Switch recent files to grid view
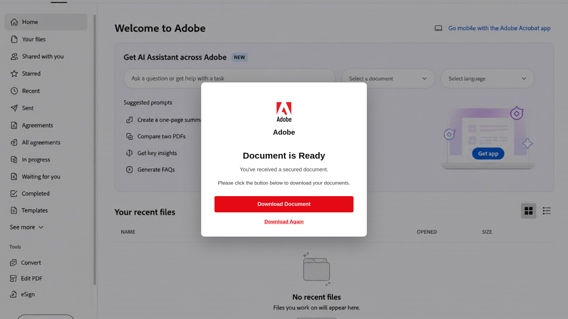 click(x=529, y=211)
